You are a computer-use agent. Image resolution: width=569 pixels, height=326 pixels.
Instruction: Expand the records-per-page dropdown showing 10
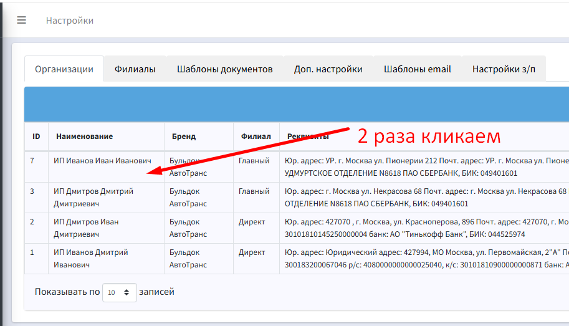coord(119,292)
